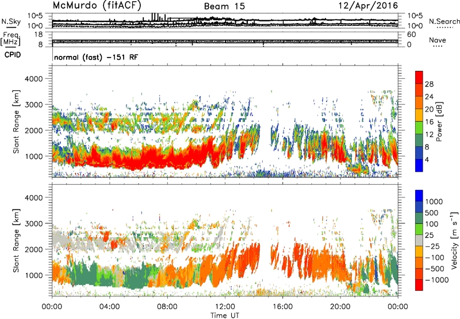Select the text normal (fast) -151 RF
This screenshot has height=319, width=460.
pos(96,57)
